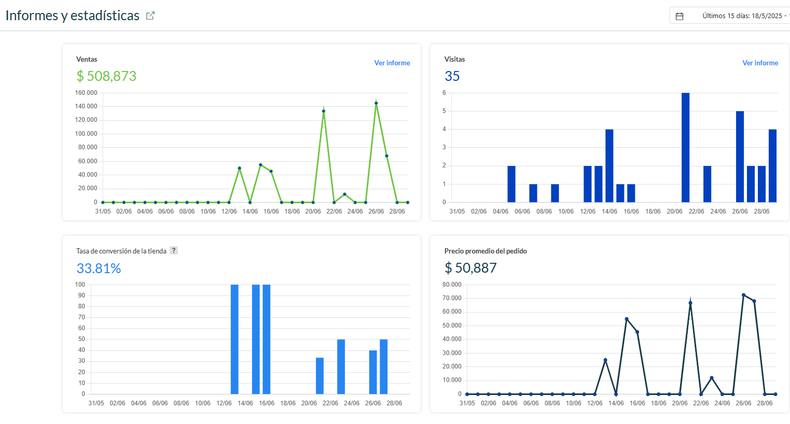Image resolution: width=790 pixels, height=424 pixels.
Task: Select the average price point at 13/06
Action: (605, 360)
